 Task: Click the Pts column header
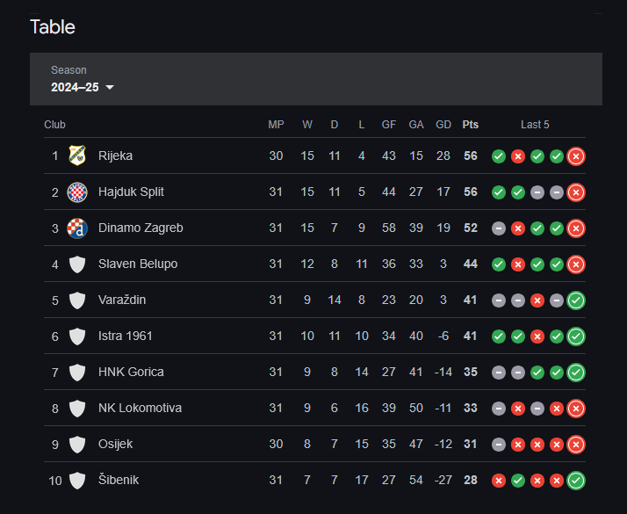[470, 125]
